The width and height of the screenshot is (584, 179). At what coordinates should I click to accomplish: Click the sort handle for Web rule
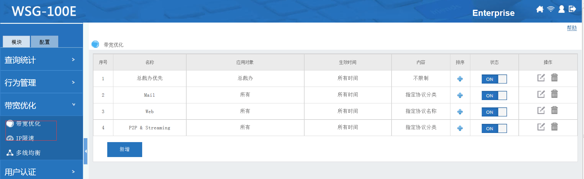pos(460,112)
